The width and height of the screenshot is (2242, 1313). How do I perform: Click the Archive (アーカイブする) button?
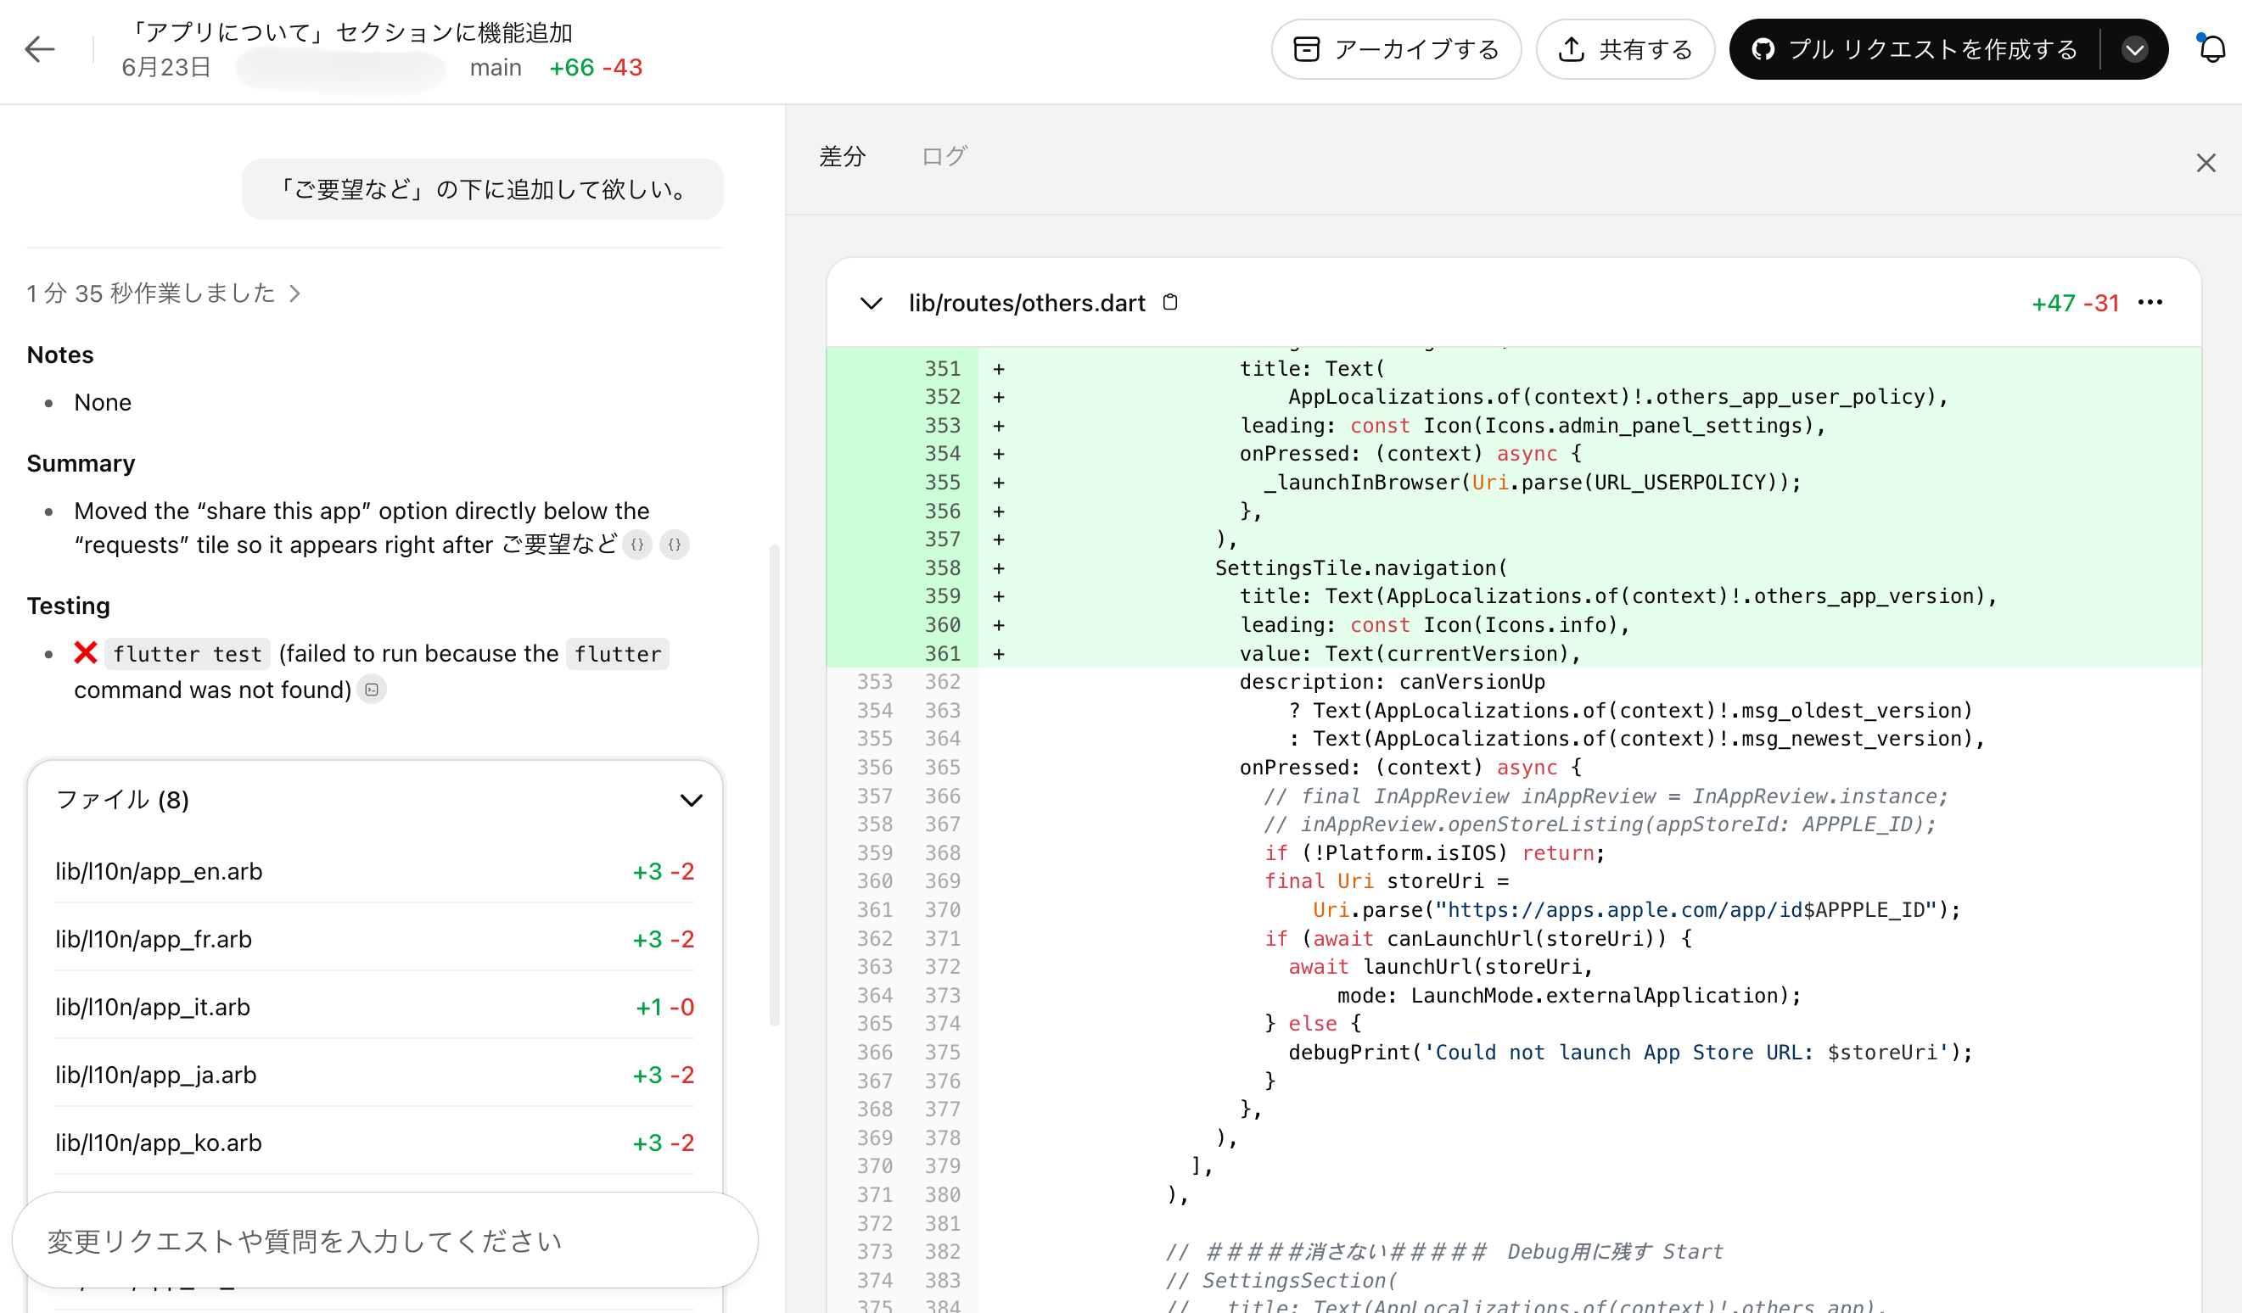pyautogui.click(x=1396, y=49)
